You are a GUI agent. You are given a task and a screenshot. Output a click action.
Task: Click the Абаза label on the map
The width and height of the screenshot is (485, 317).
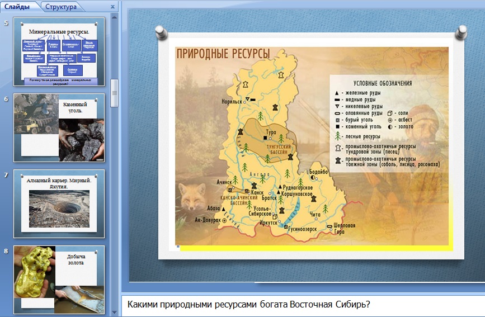point(214,208)
